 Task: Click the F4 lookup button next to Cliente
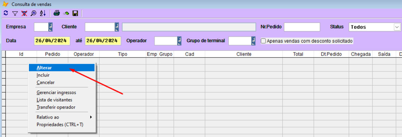coord(117,27)
